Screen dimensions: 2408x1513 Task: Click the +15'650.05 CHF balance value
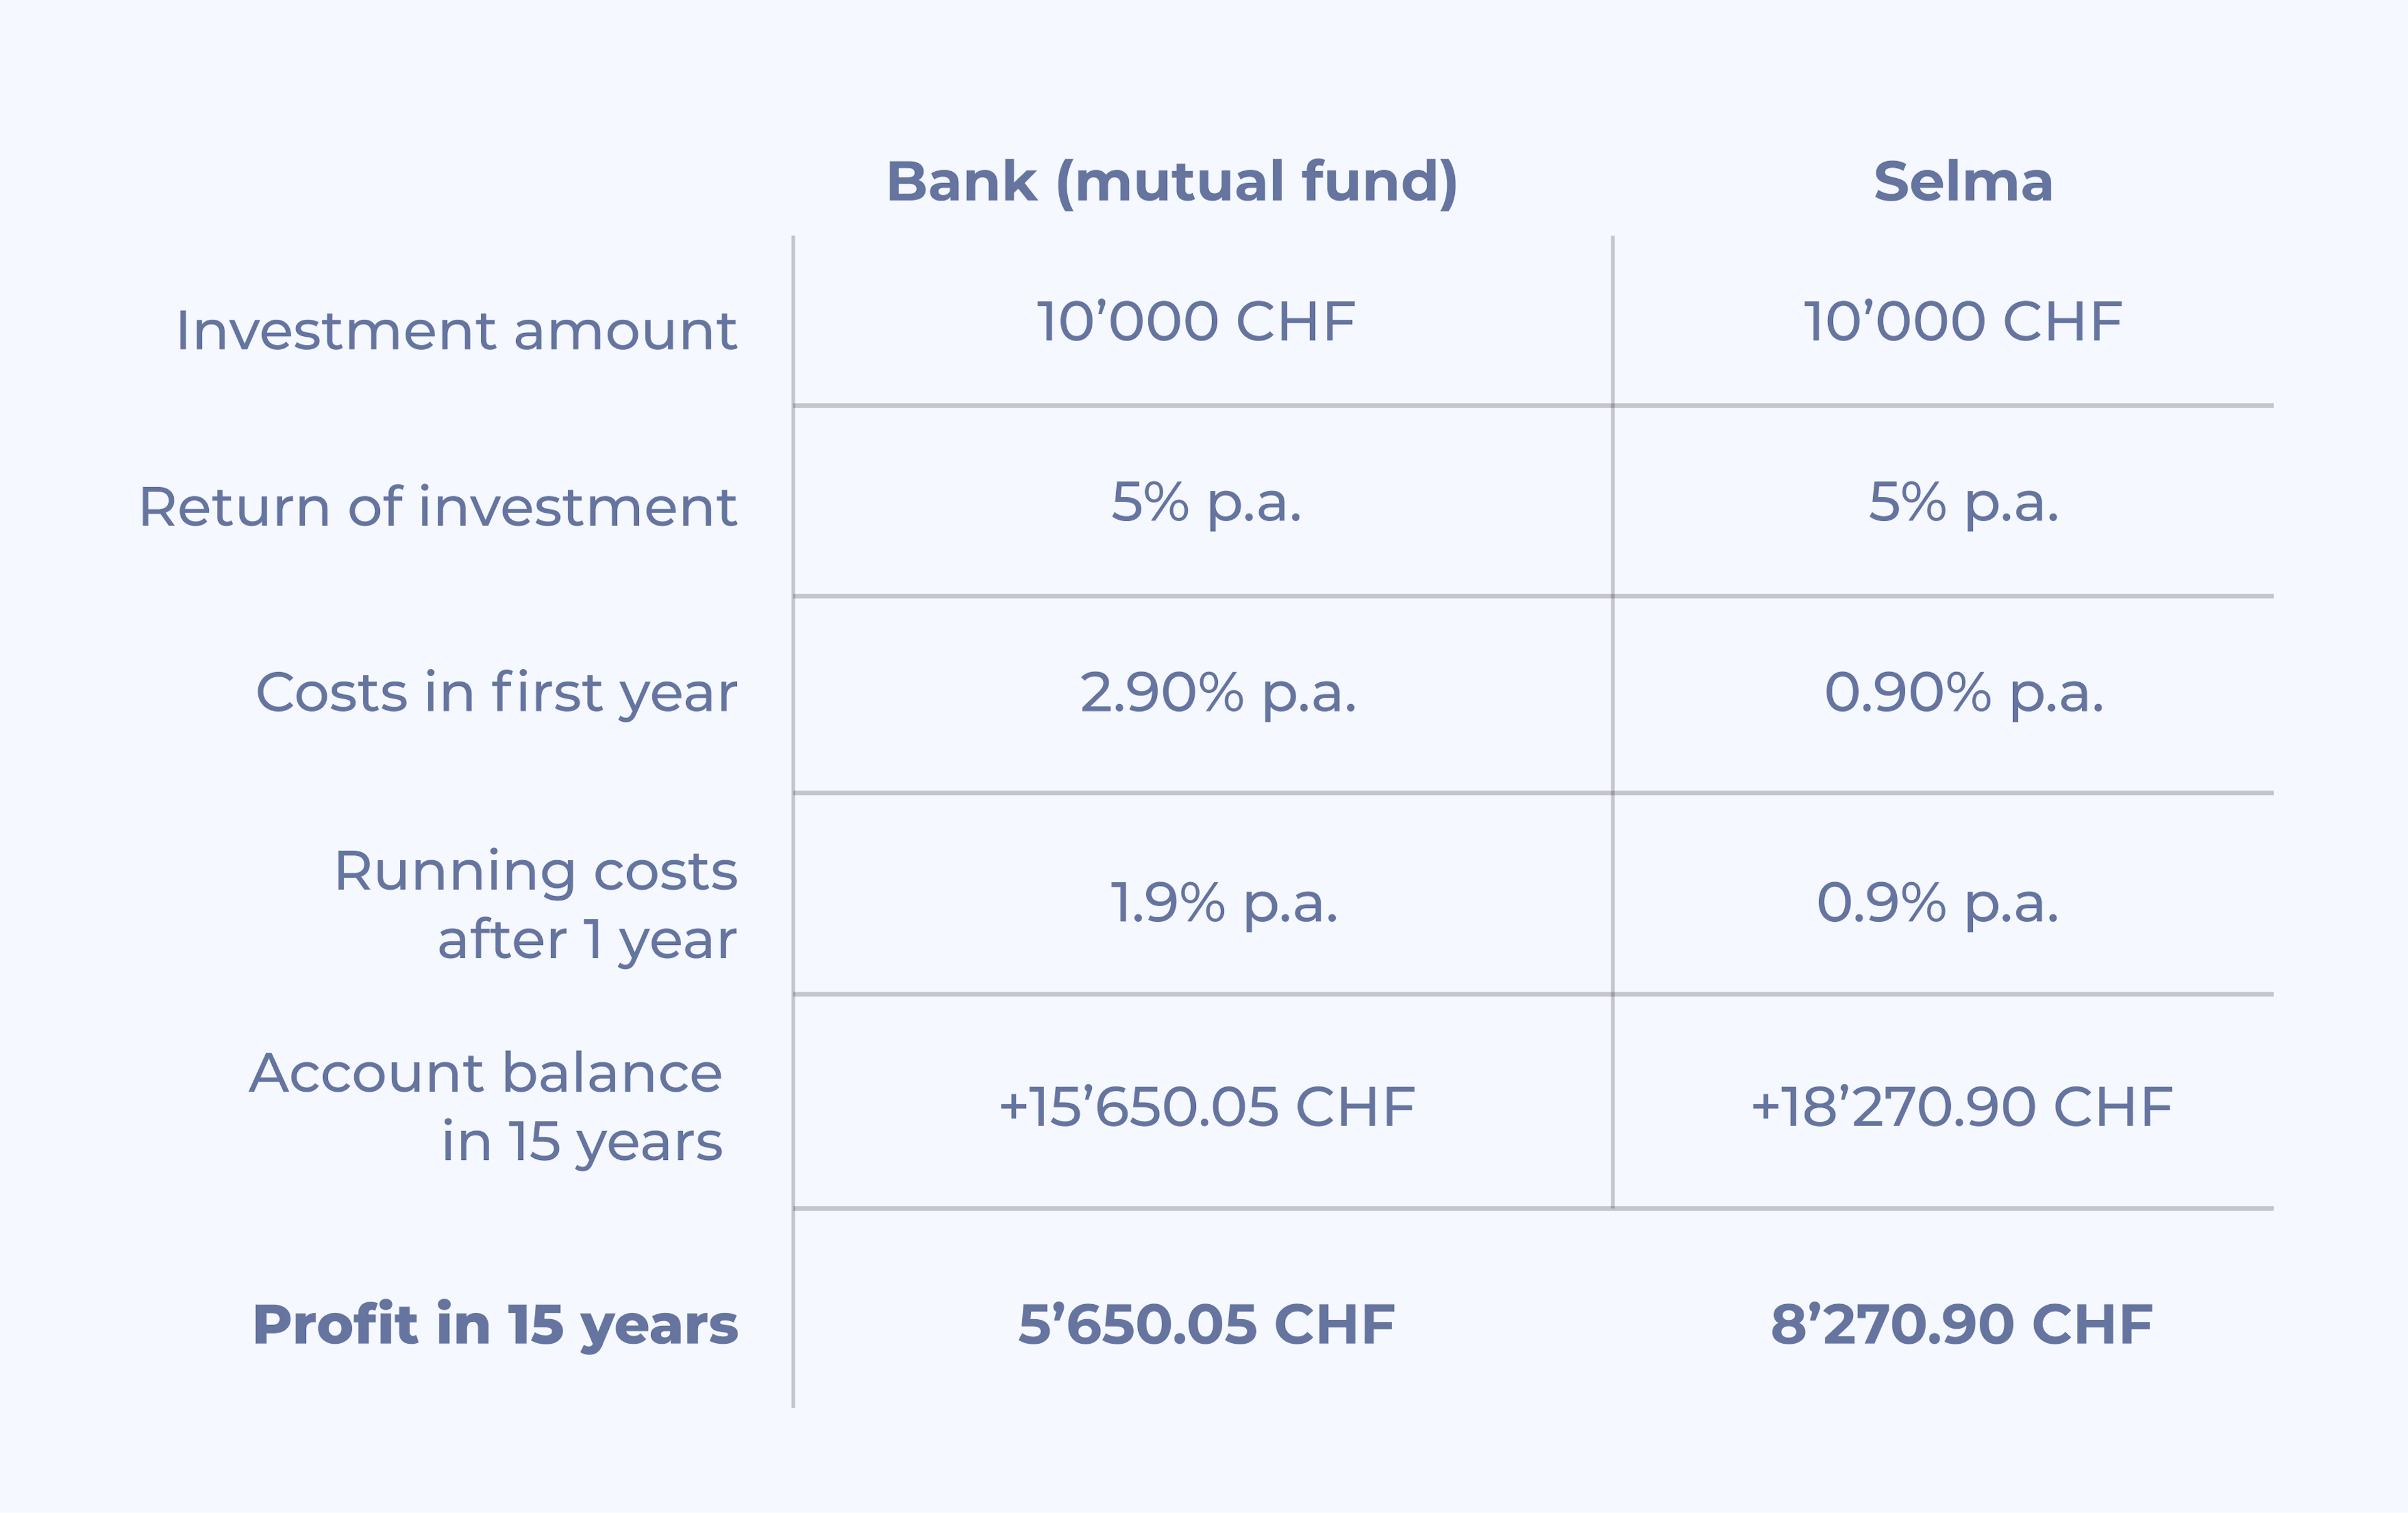click(x=1207, y=1108)
